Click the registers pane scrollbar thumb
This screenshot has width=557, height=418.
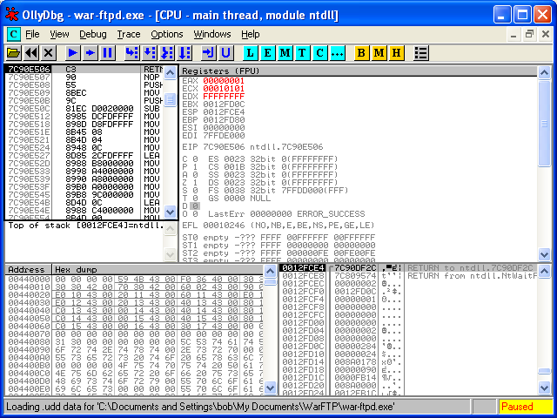544,124
